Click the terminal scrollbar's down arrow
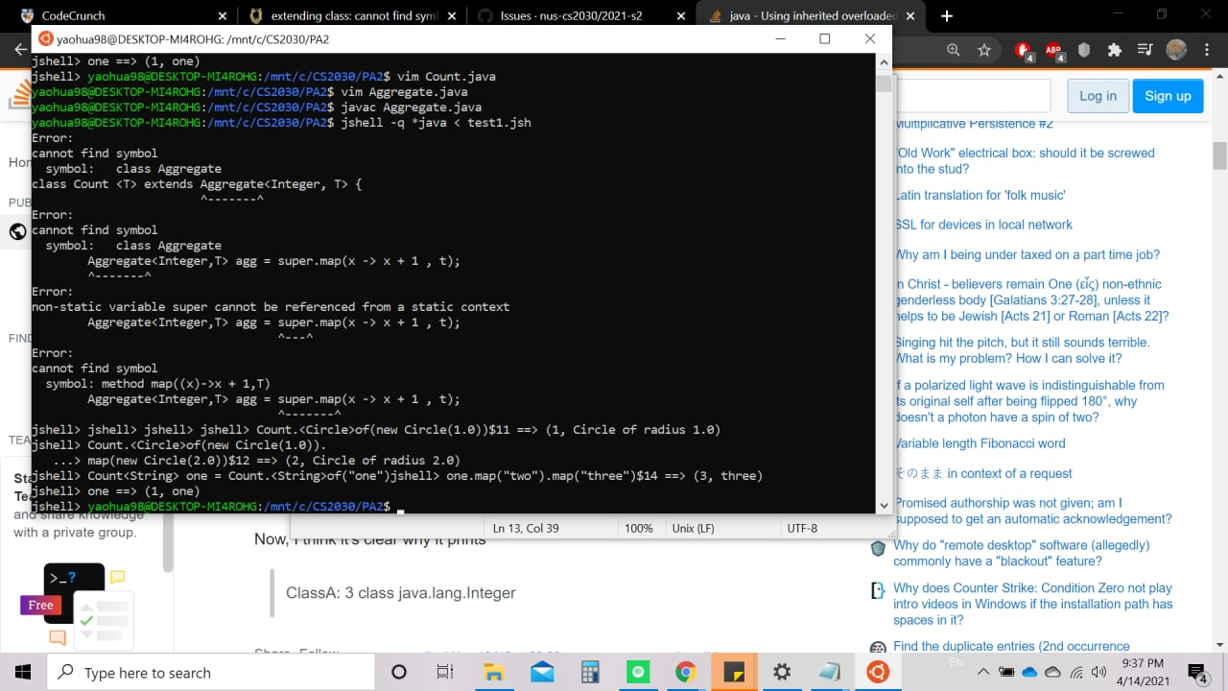The image size is (1228, 691). (884, 505)
